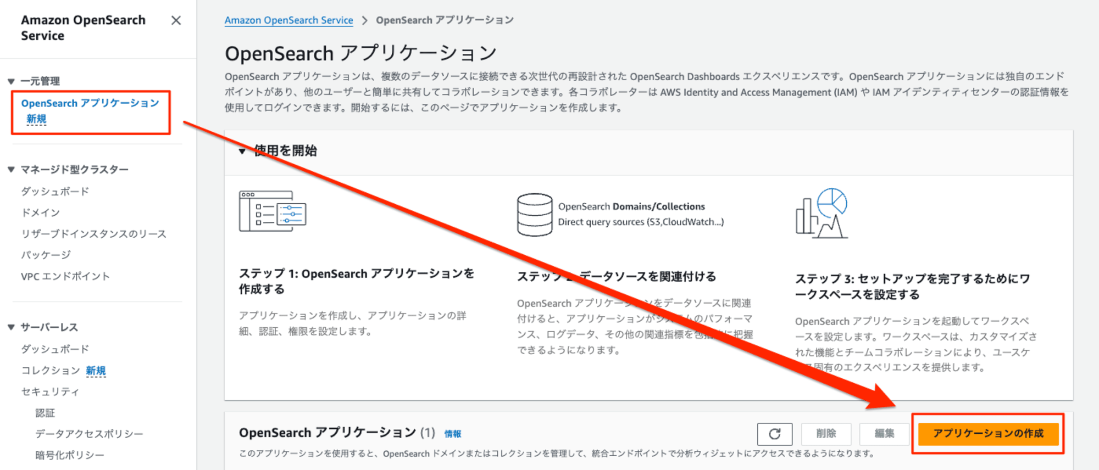Close the Amazon OpenSearch Service sidebar
Image resolution: width=1099 pixels, height=470 pixels.
click(176, 20)
